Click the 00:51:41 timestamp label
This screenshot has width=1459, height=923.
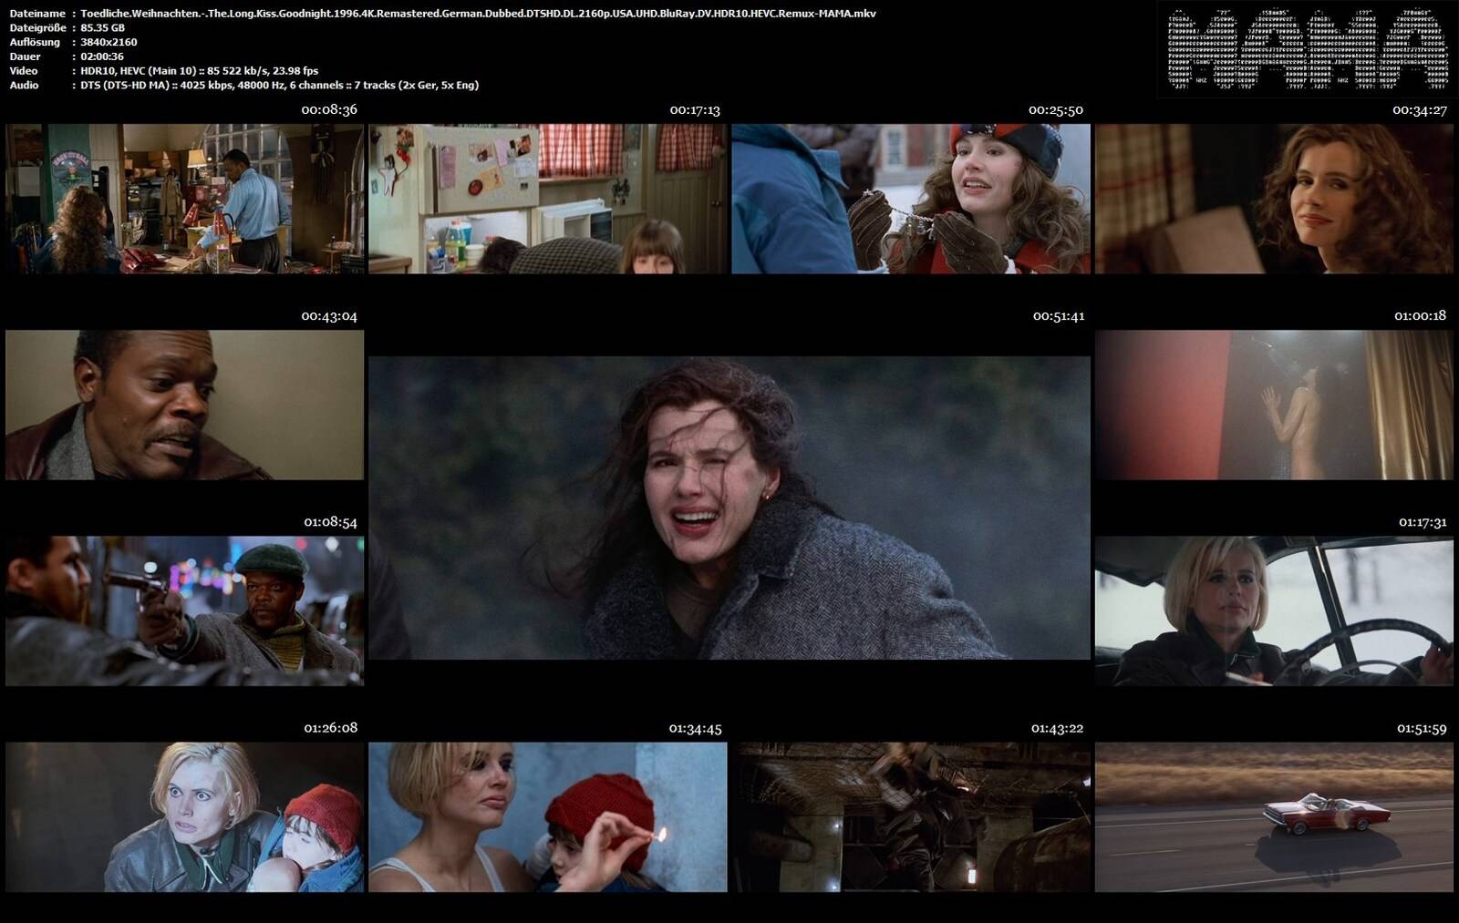click(x=1059, y=316)
